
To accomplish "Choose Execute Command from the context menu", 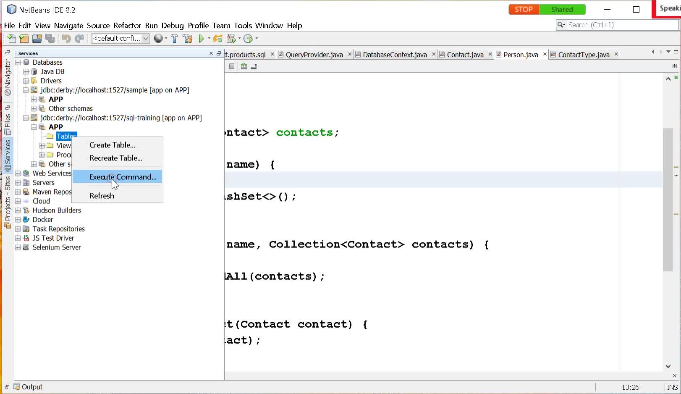I will click(x=117, y=177).
